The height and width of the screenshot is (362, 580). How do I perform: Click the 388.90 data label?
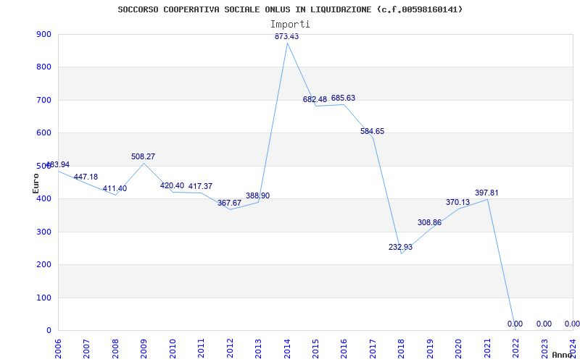click(258, 195)
